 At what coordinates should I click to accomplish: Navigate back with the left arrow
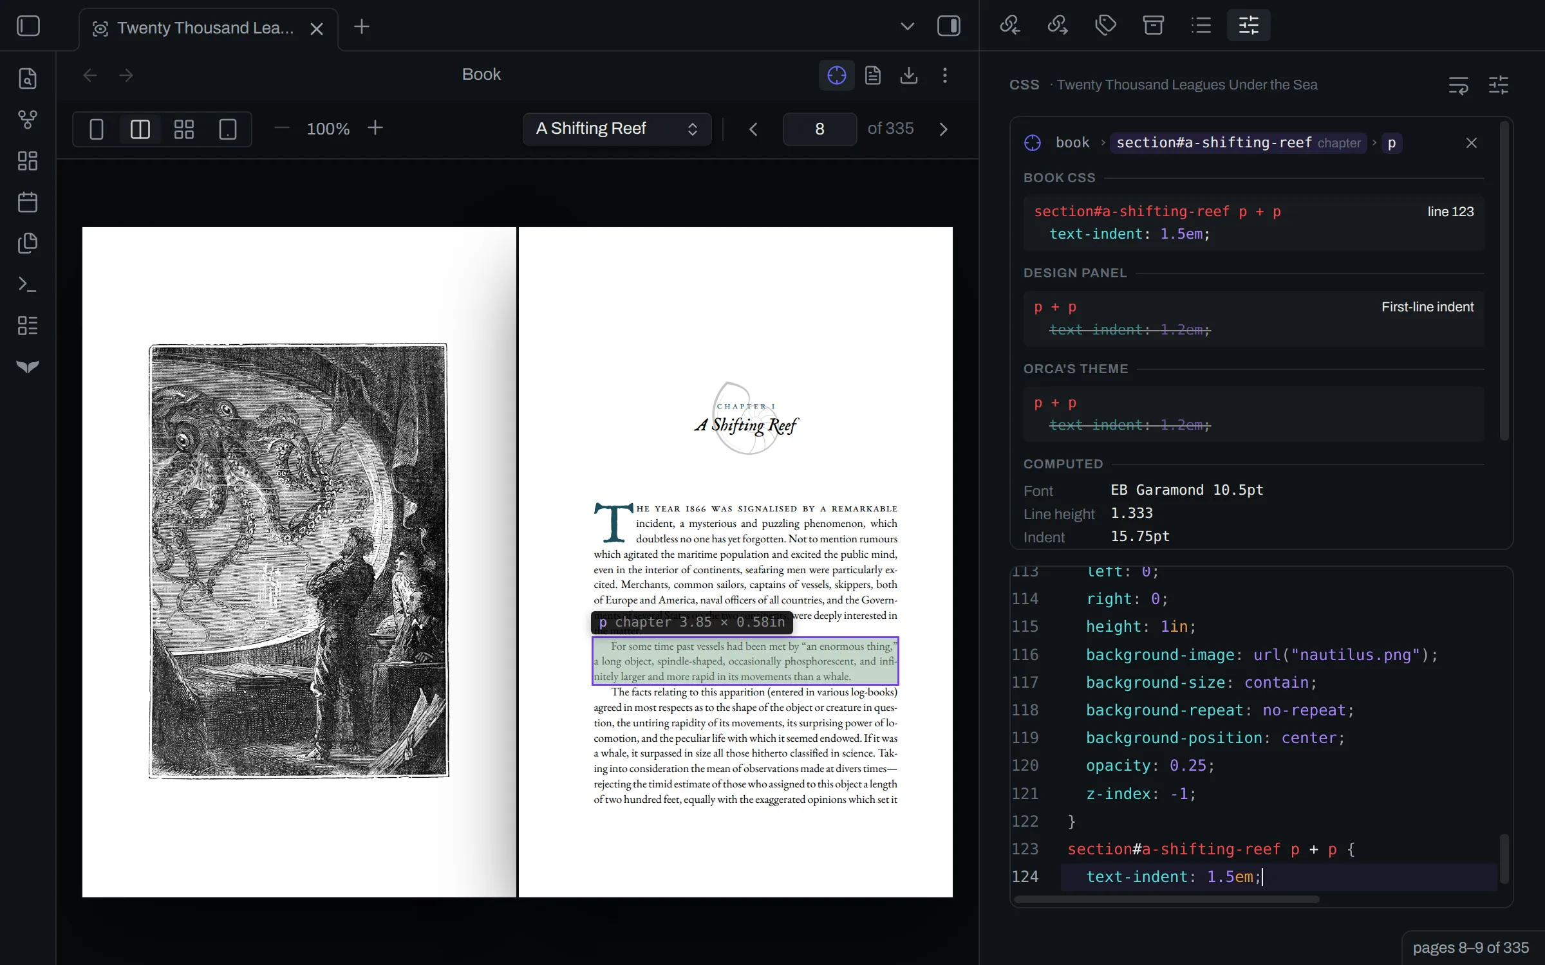point(90,75)
